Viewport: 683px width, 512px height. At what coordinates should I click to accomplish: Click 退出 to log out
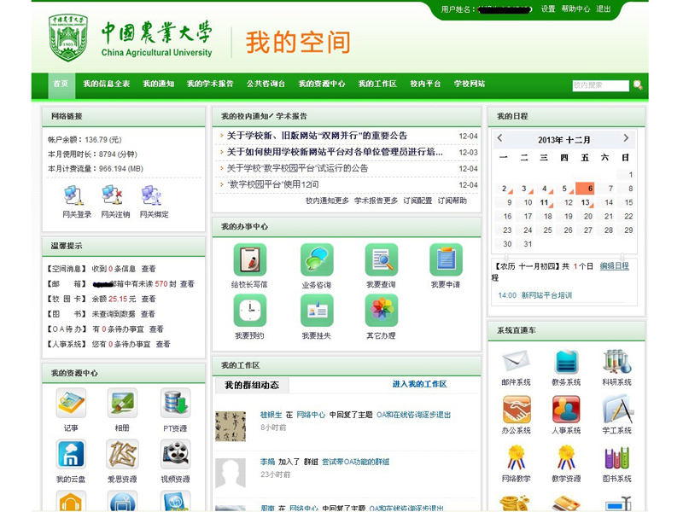click(604, 9)
